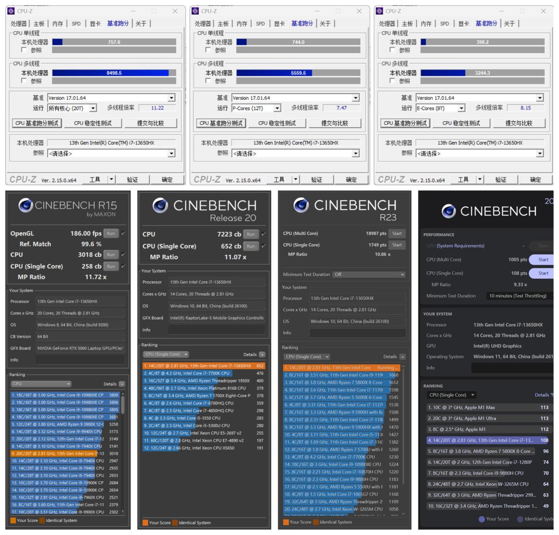Start the CPU (Single Core) test in Cinebench 2024

(x=542, y=273)
